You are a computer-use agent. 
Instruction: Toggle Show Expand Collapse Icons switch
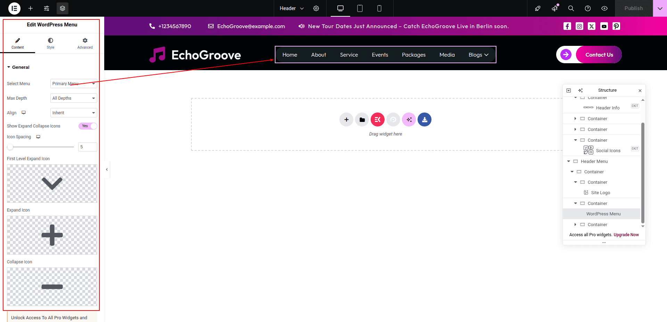(x=88, y=126)
